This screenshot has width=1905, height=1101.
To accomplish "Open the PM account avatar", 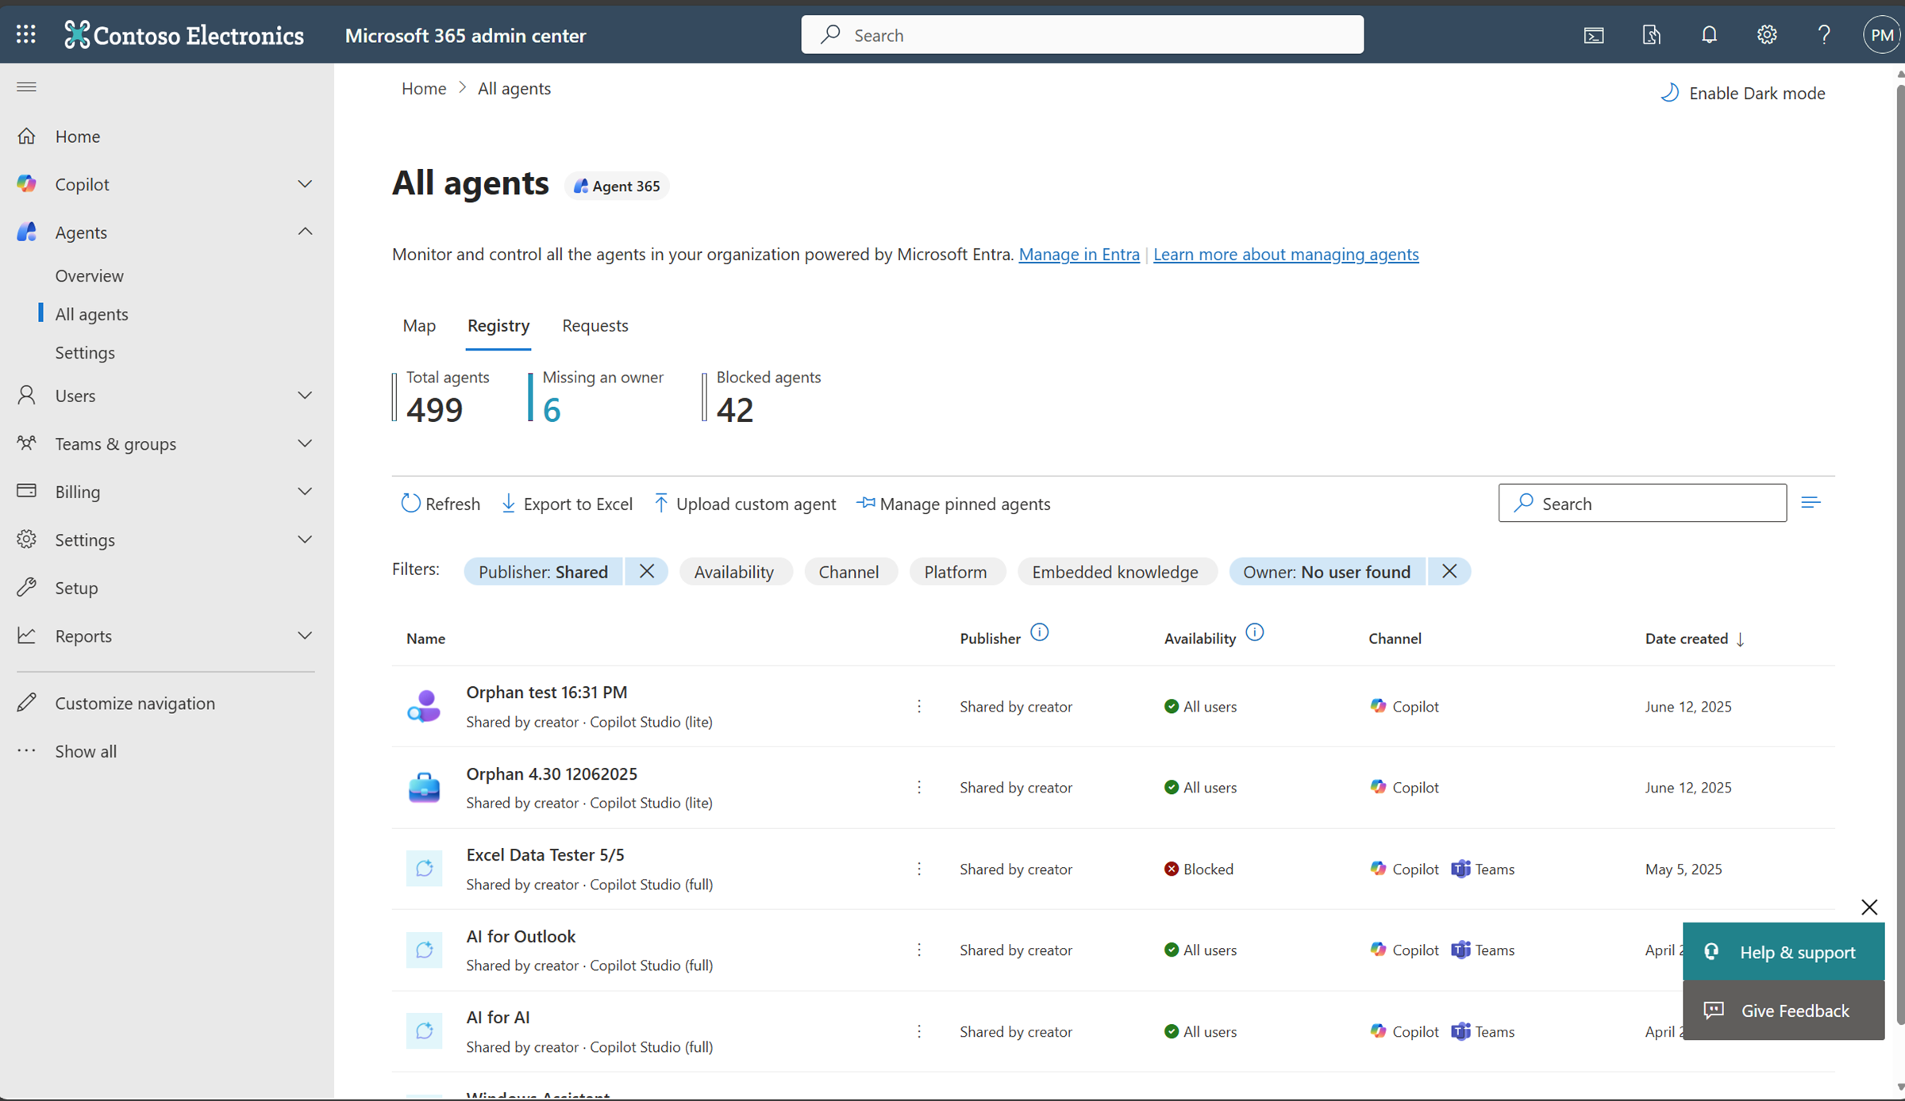I will [x=1882, y=34].
